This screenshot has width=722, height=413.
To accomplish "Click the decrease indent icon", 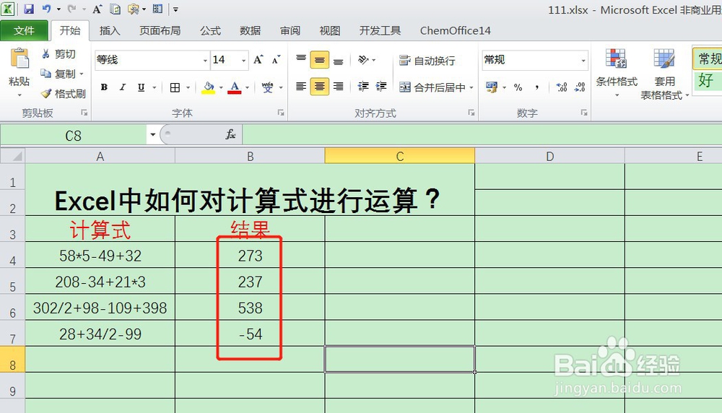I will point(363,87).
